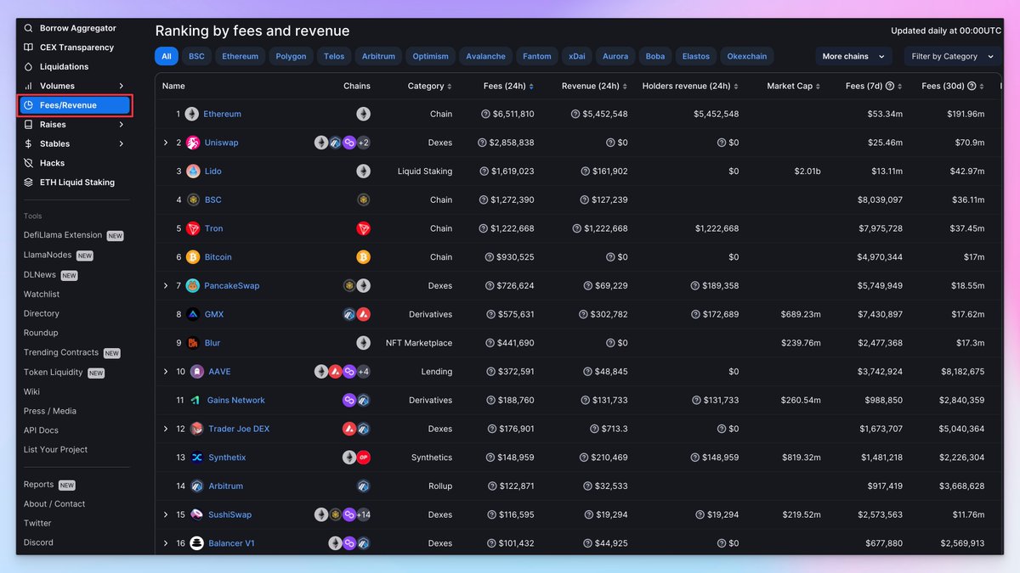The width and height of the screenshot is (1020, 573).
Task: Expand the Trader Joe DEX row
Action: [x=166, y=429]
